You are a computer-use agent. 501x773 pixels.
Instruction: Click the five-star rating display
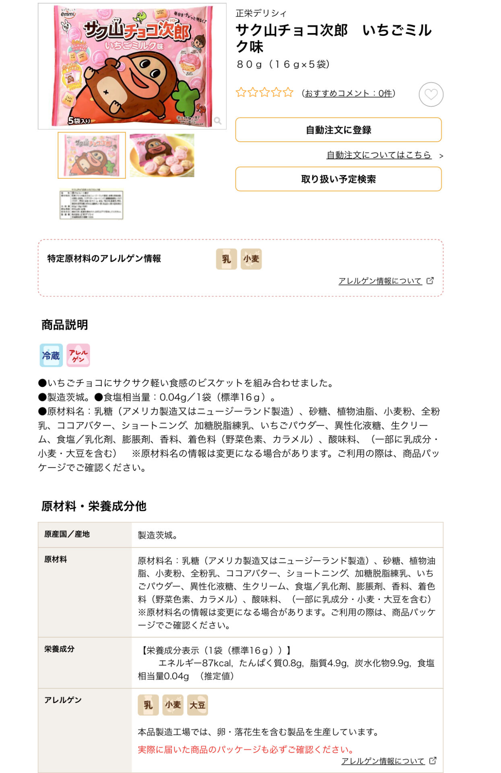pos(264,93)
